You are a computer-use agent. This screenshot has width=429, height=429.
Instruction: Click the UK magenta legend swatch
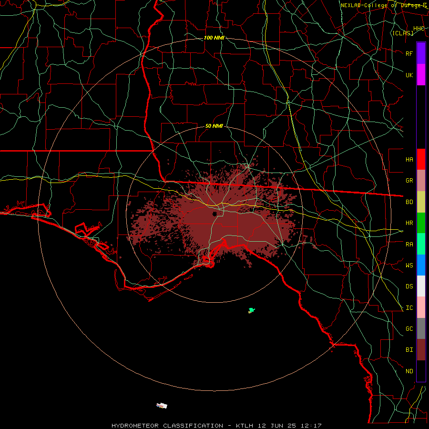click(421, 75)
